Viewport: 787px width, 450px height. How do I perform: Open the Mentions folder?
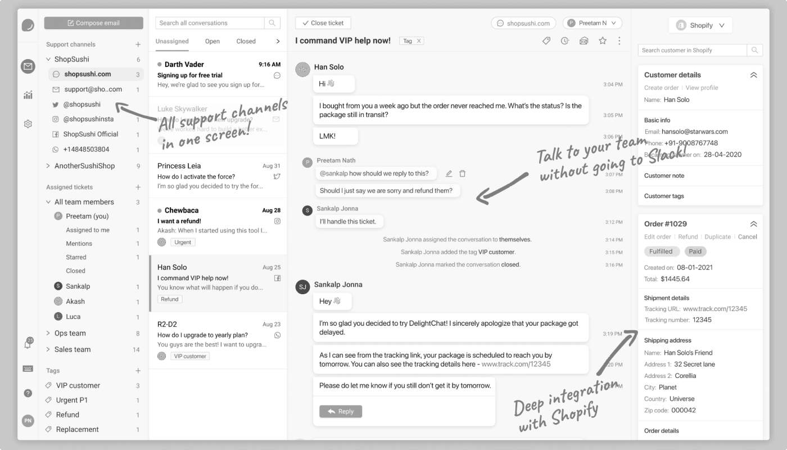(x=79, y=244)
